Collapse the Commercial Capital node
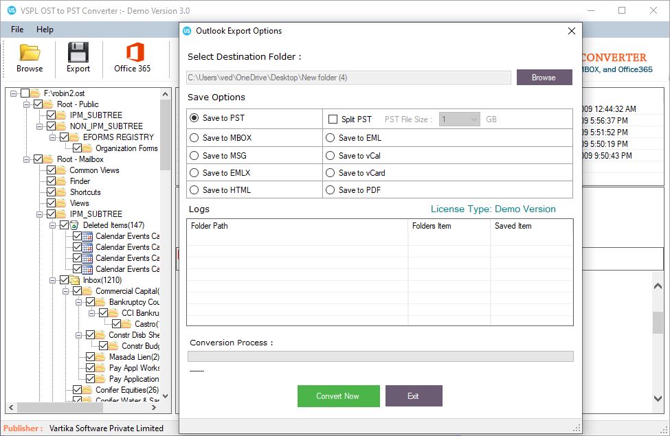Screen dimensions: 670x436 pyautogui.click(x=65, y=292)
